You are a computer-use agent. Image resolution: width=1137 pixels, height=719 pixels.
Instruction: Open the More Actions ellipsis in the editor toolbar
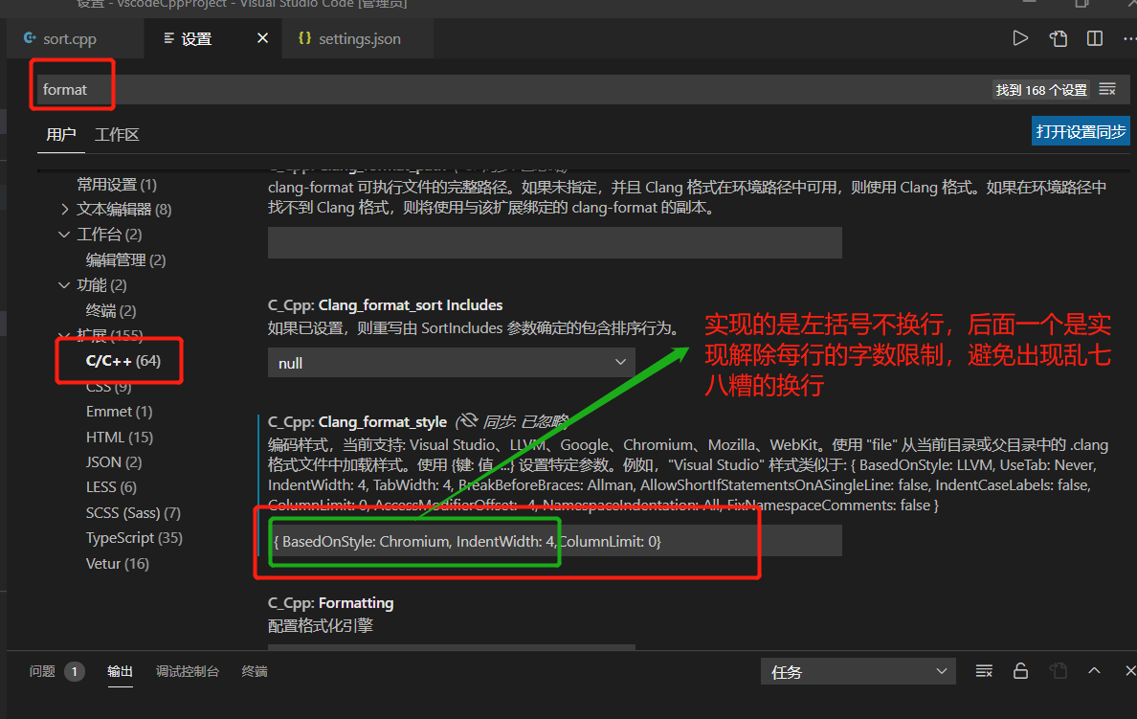coord(1129,38)
